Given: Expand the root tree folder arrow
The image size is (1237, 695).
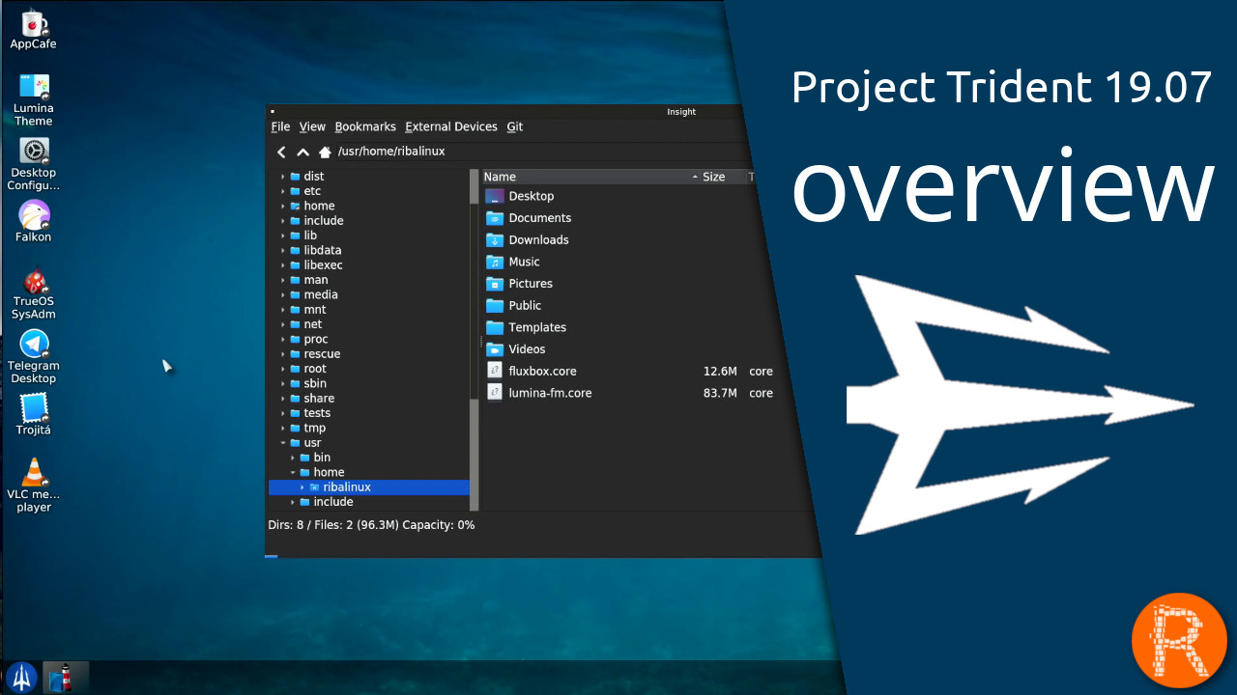Looking at the screenshot, I should [x=283, y=369].
